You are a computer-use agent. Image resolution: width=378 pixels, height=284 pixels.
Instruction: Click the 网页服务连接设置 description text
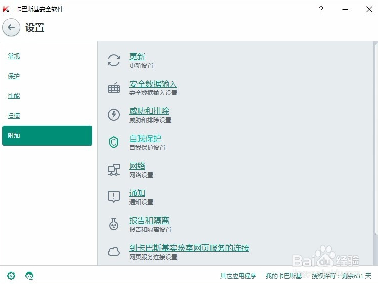153,257
